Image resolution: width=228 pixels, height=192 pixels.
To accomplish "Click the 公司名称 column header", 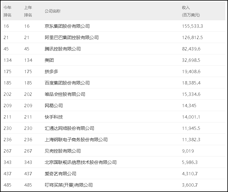I will (x=53, y=11).
